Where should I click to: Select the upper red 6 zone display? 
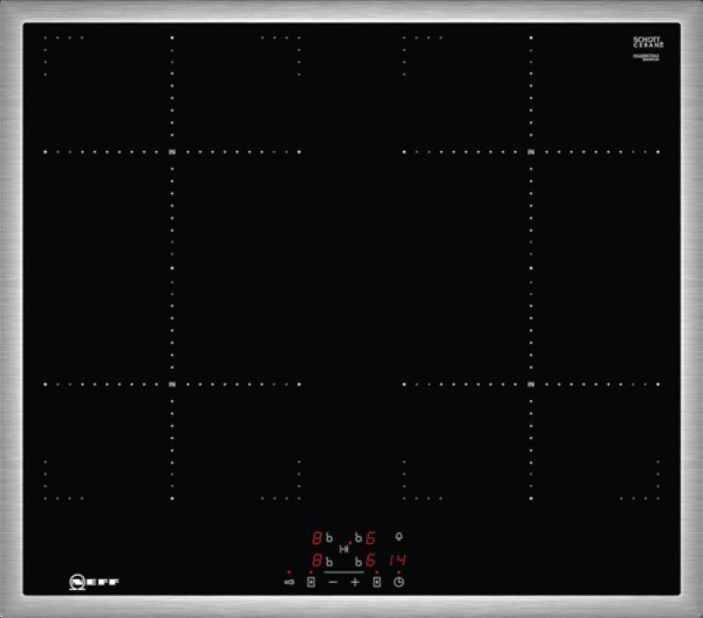coord(370,538)
